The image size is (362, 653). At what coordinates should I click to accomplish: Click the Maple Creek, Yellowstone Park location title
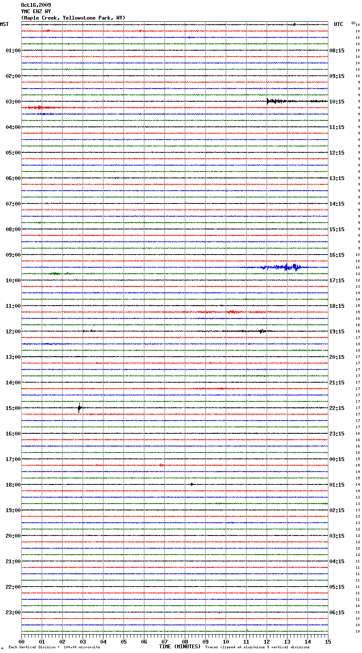[x=73, y=18]
